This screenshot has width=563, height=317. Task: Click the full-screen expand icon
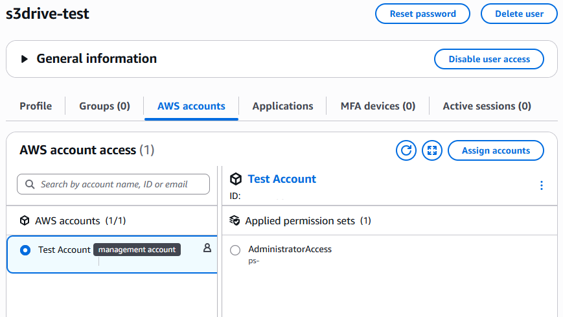click(x=432, y=150)
